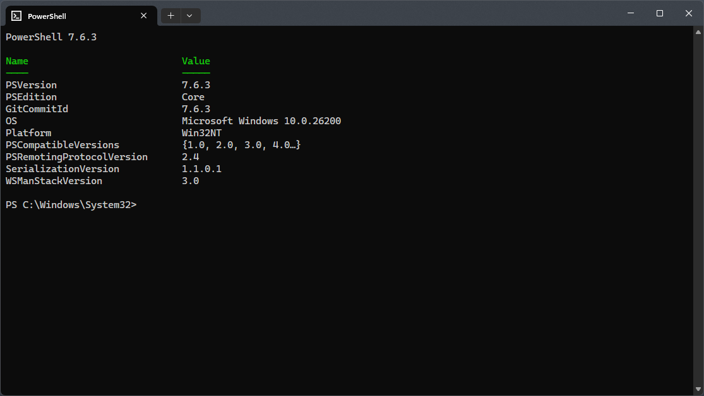Click 'Microsoft Windows 10.0.26200' value
Viewport: 704px width, 396px height.
pyautogui.click(x=261, y=121)
